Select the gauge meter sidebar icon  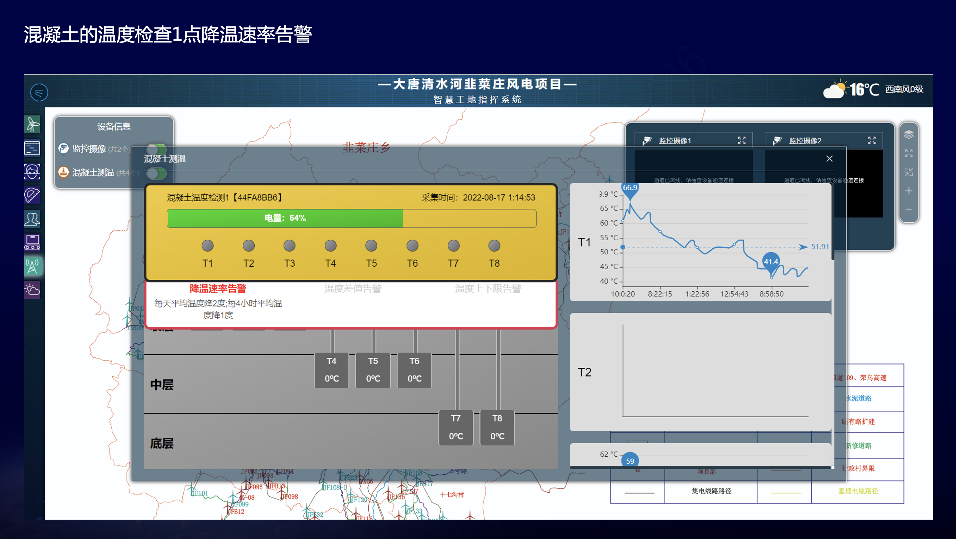pyautogui.click(x=32, y=195)
